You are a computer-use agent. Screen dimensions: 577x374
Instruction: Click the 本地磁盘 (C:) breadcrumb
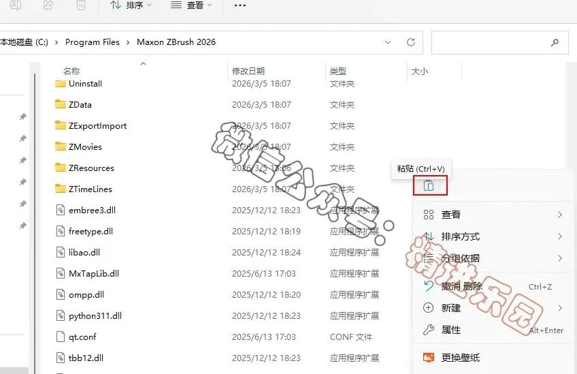click(x=24, y=42)
